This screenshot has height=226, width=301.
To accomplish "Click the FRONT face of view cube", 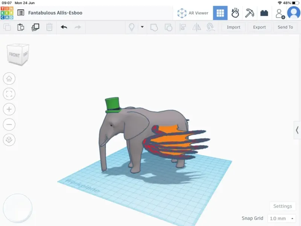I will click(x=15, y=55).
